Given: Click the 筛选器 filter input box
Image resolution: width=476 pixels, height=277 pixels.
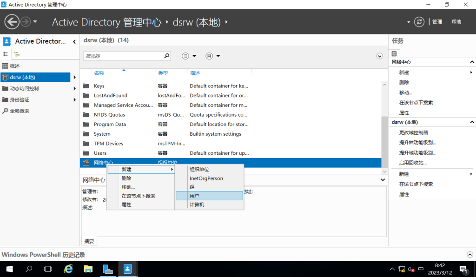Looking at the screenshot, I should tap(123, 56).
